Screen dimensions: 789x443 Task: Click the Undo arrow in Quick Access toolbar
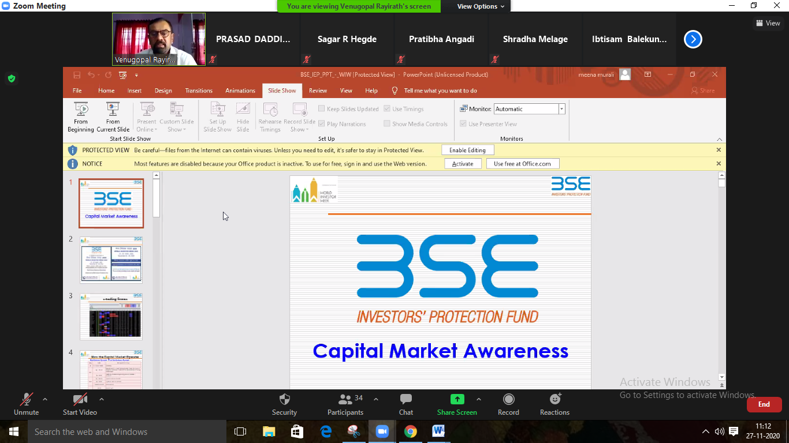point(91,75)
